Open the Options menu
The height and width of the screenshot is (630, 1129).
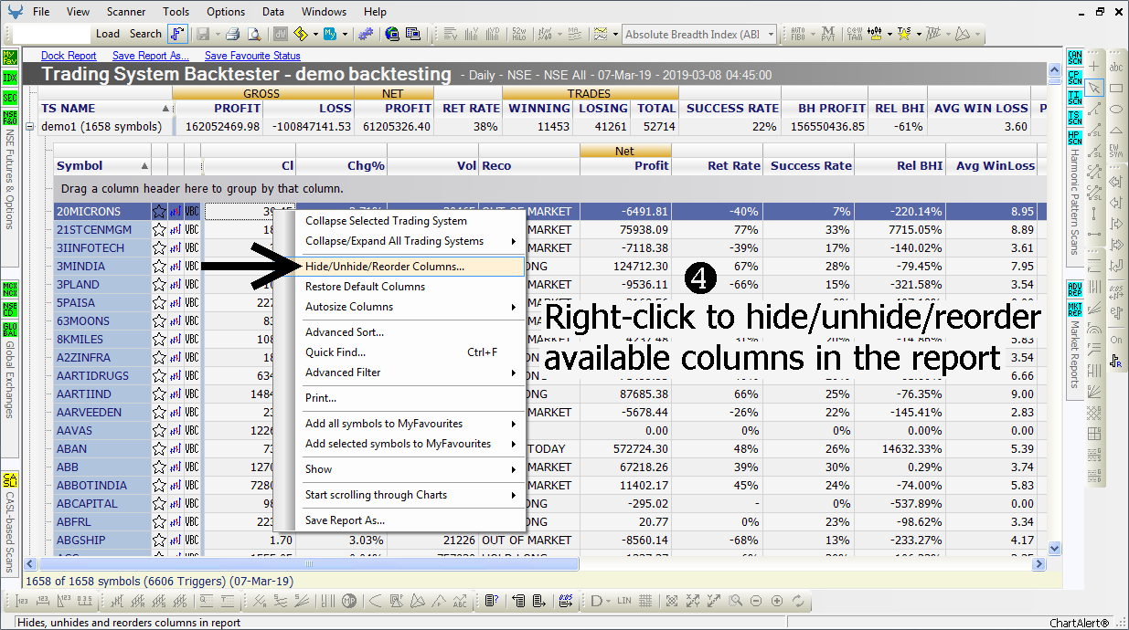(x=226, y=12)
